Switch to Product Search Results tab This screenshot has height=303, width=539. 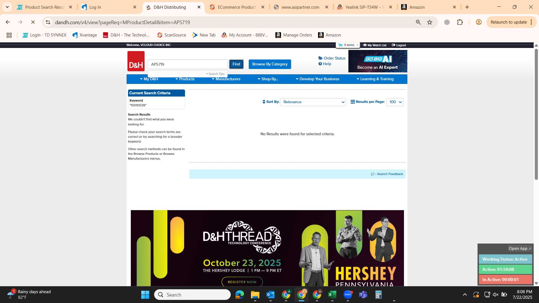tap(44, 7)
